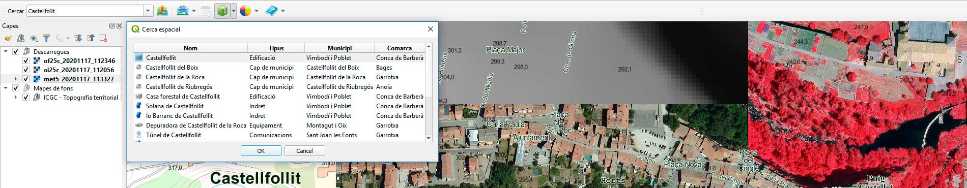
Task: Click the icon beside Túnel de Castellfollit
Action: coord(139,135)
